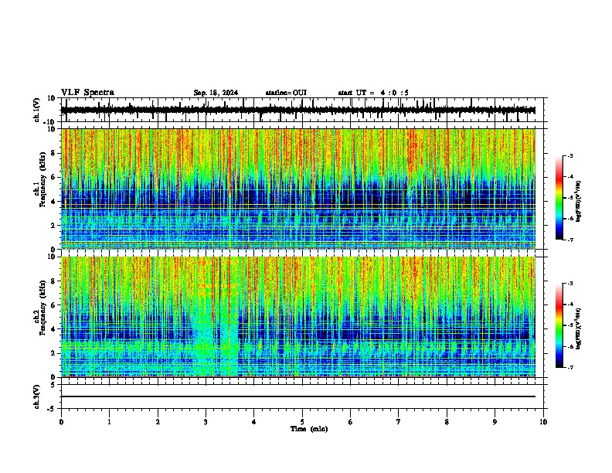Click the ch.2 spectrogram color scale bar
The image size is (612, 473).
[x=559, y=325]
